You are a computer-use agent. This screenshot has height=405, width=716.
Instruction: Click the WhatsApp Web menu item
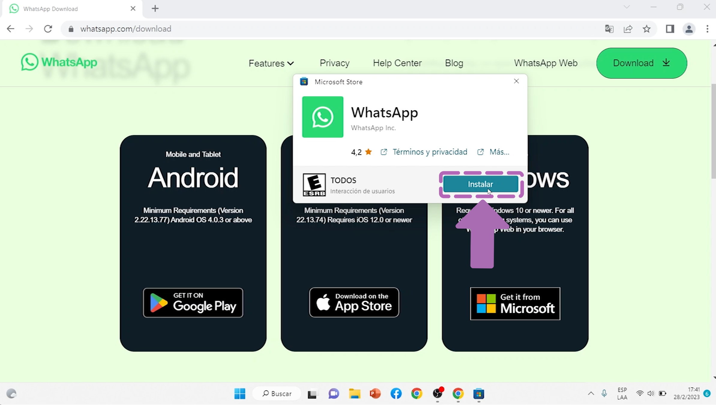pos(546,63)
